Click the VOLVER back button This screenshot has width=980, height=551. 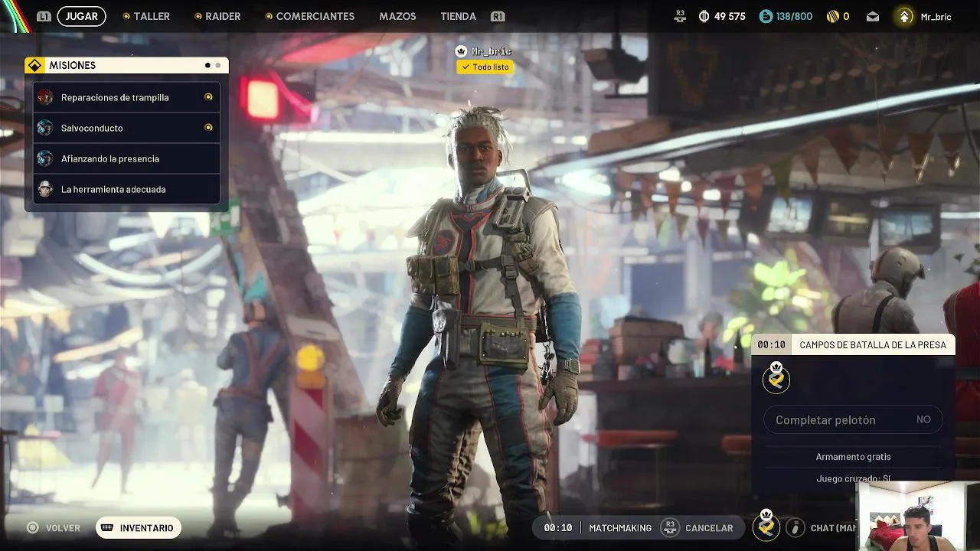point(54,528)
